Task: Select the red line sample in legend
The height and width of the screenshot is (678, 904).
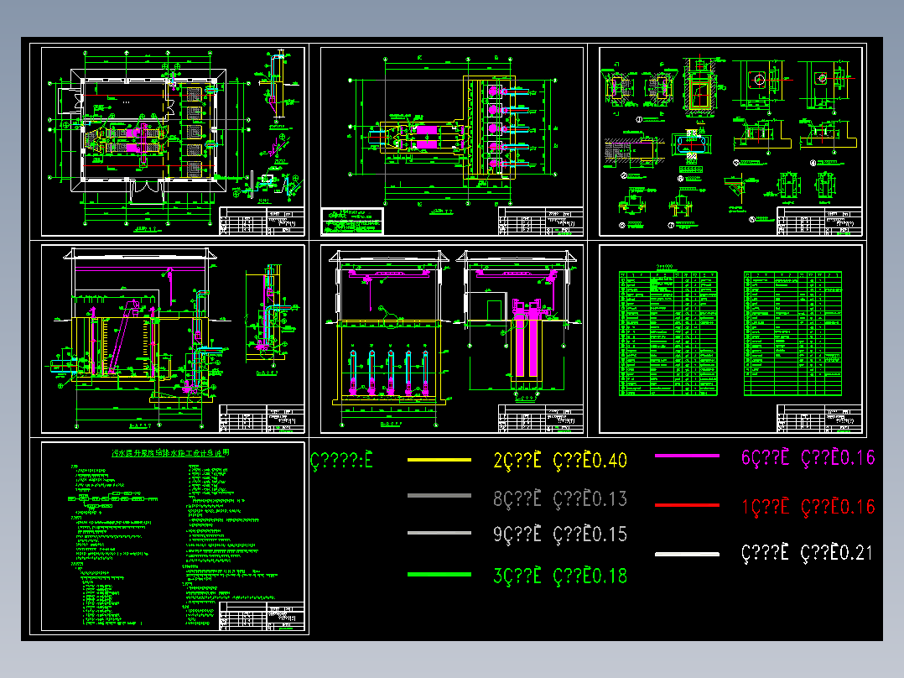Action: [x=688, y=505]
